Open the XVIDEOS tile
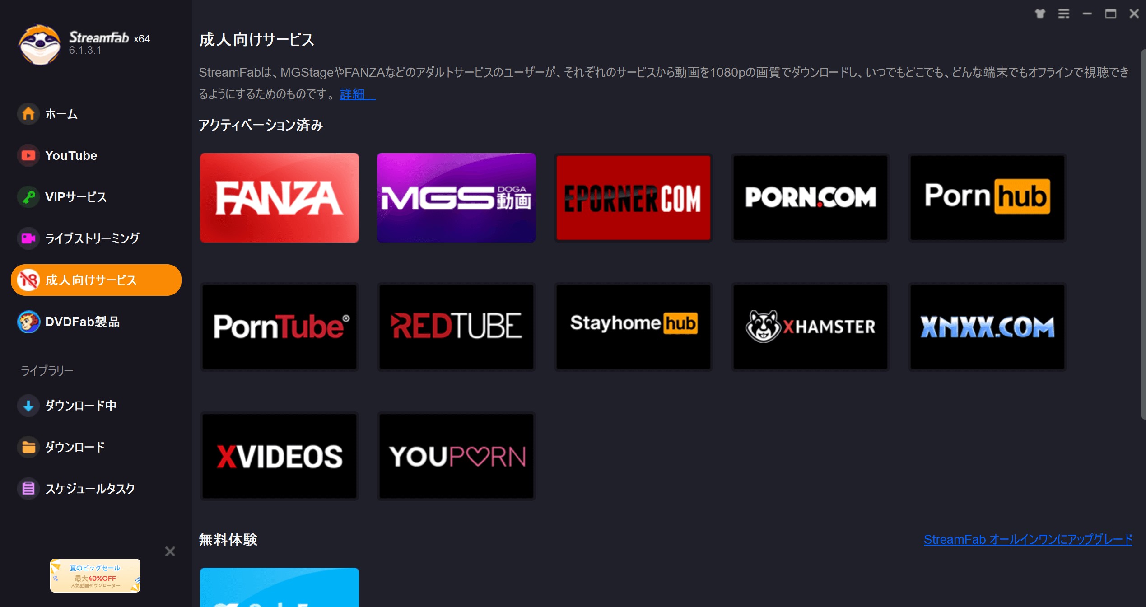The image size is (1146, 607). tap(280, 456)
